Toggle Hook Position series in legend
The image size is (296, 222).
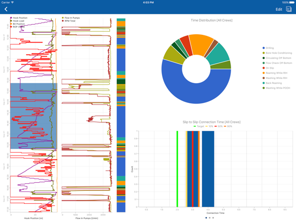coord(19,18)
